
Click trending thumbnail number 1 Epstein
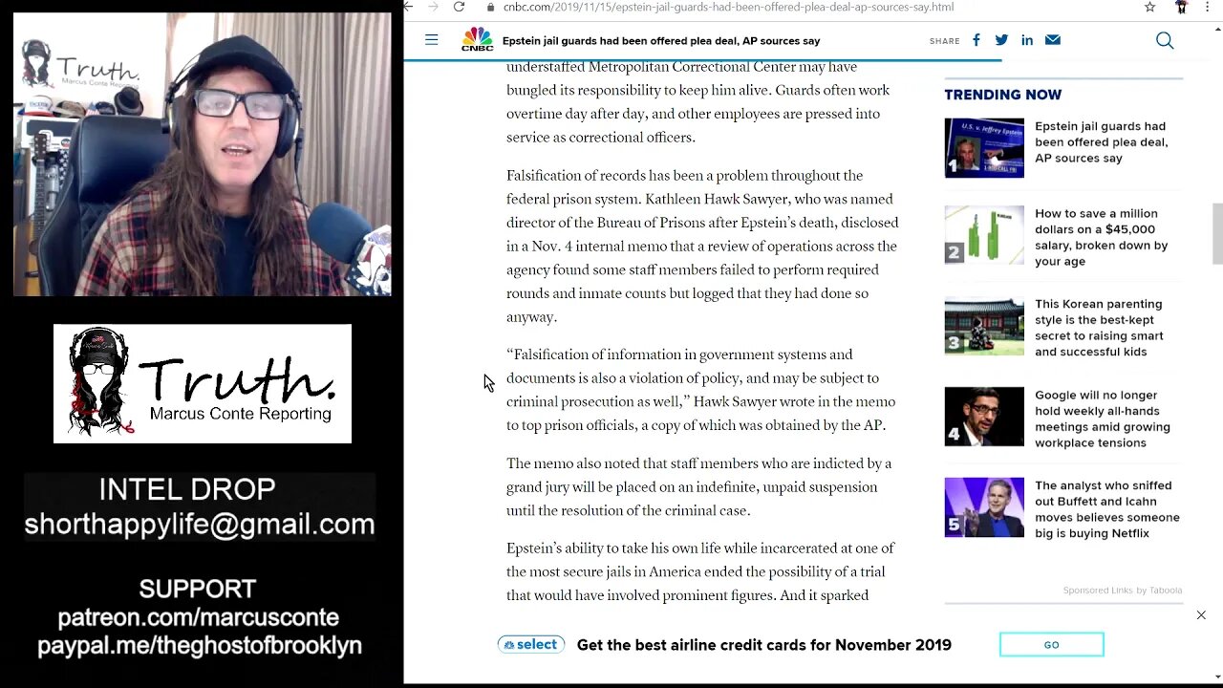tap(984, 148)
